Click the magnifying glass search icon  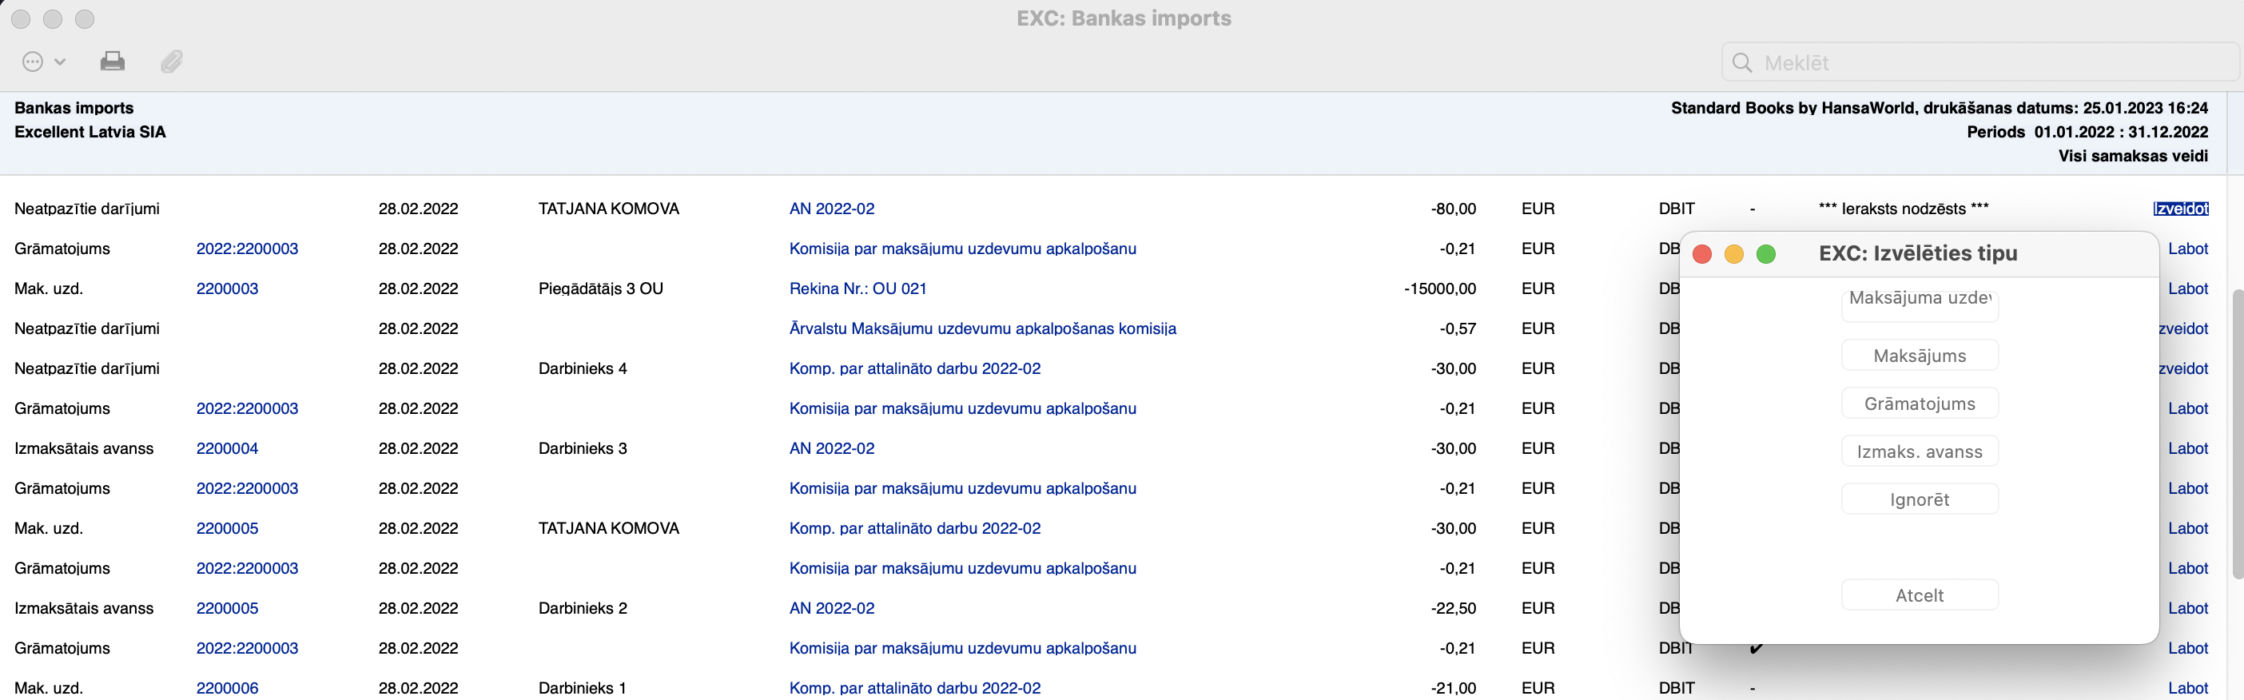(1741, 62)
